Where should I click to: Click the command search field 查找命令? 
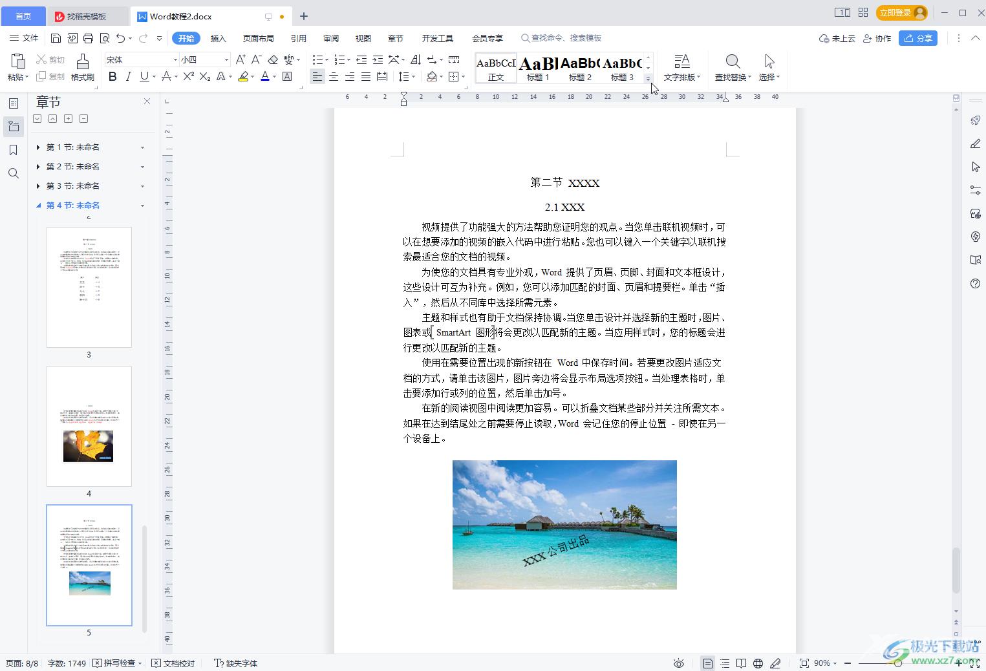tap(561, 38)
